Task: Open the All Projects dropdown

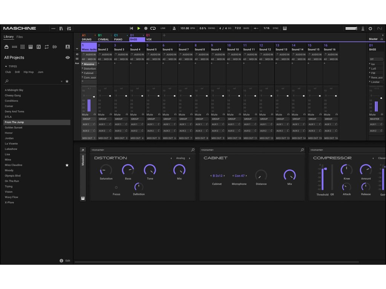Action: coord(14,58)
